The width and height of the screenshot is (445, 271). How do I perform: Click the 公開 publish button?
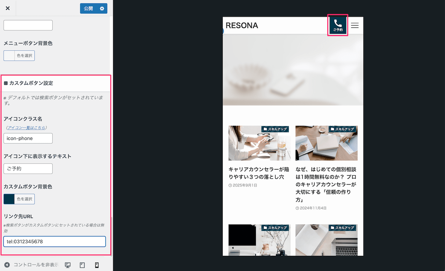(x=88, y=9)
